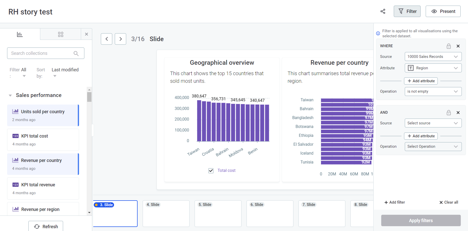Click the info icon in the filter panel
The width and height of the screenshot is (468, 231).
click(x=378, y=33)
